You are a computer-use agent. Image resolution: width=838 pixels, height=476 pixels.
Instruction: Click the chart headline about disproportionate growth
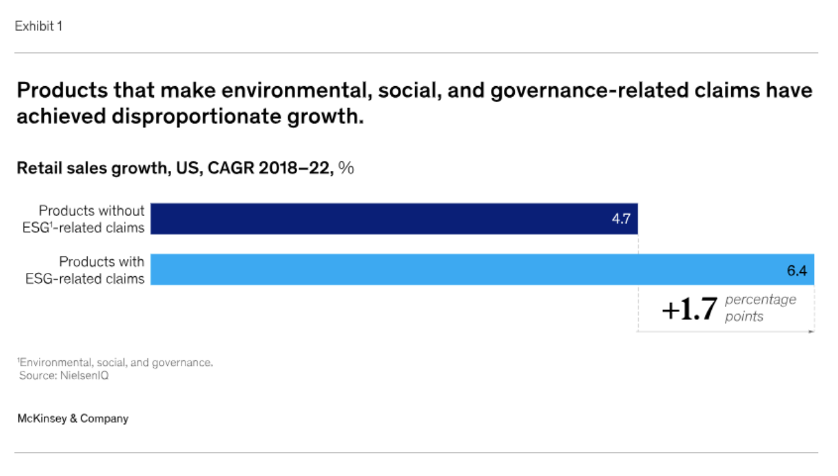(x=414, y=103)
